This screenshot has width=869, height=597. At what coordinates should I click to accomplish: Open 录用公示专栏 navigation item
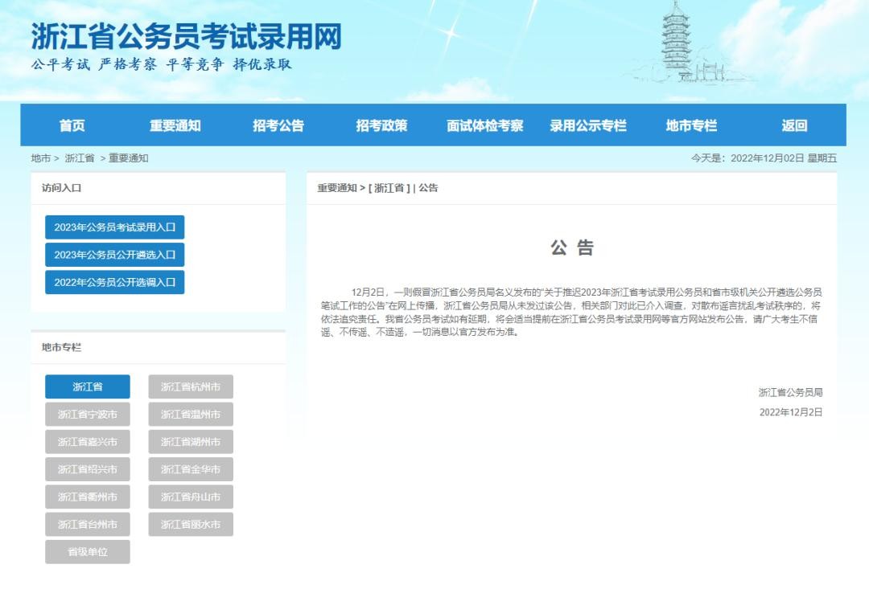tap(588, 125)
